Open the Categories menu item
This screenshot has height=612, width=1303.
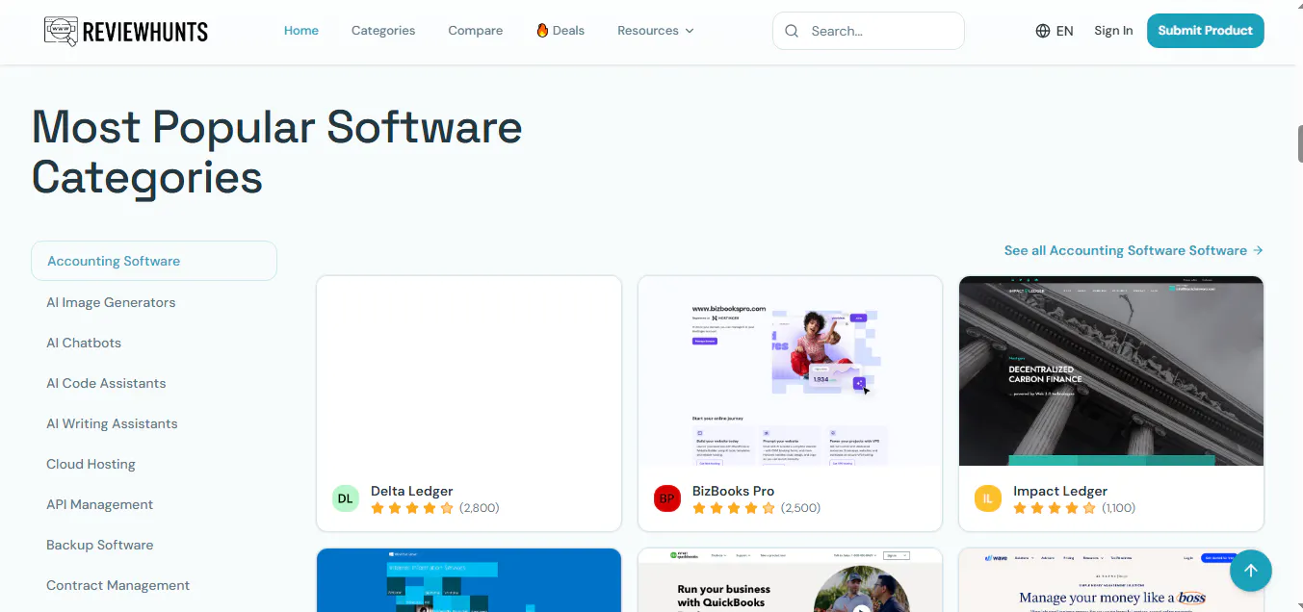383,31
